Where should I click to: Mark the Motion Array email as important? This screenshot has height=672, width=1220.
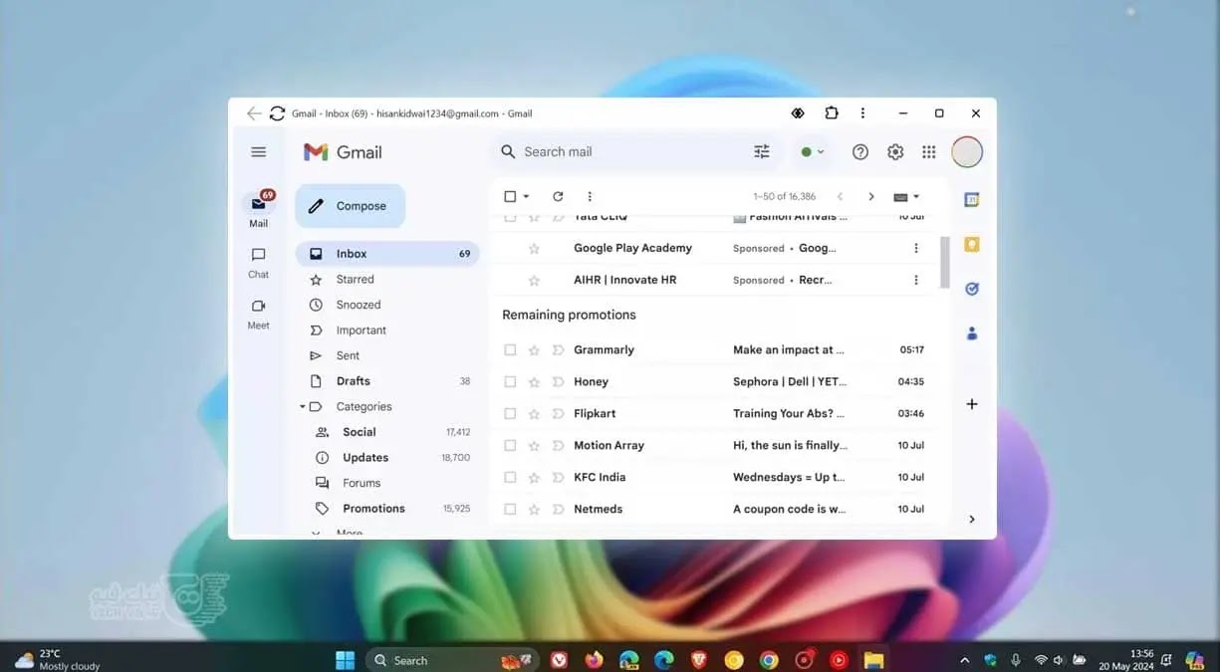point(558,446)
